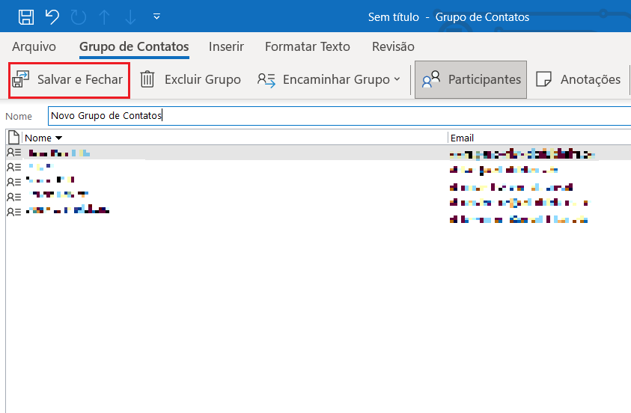Click the Salvar e Fechar icon

point(20,79)
